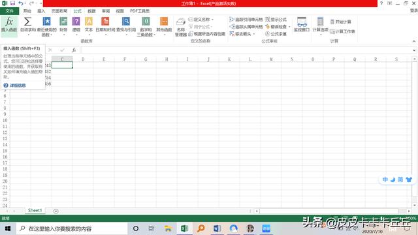The height and width of the screenshot is (235, 418).
Task: Click the Calculate Now button
Action: tap(341, 22)
